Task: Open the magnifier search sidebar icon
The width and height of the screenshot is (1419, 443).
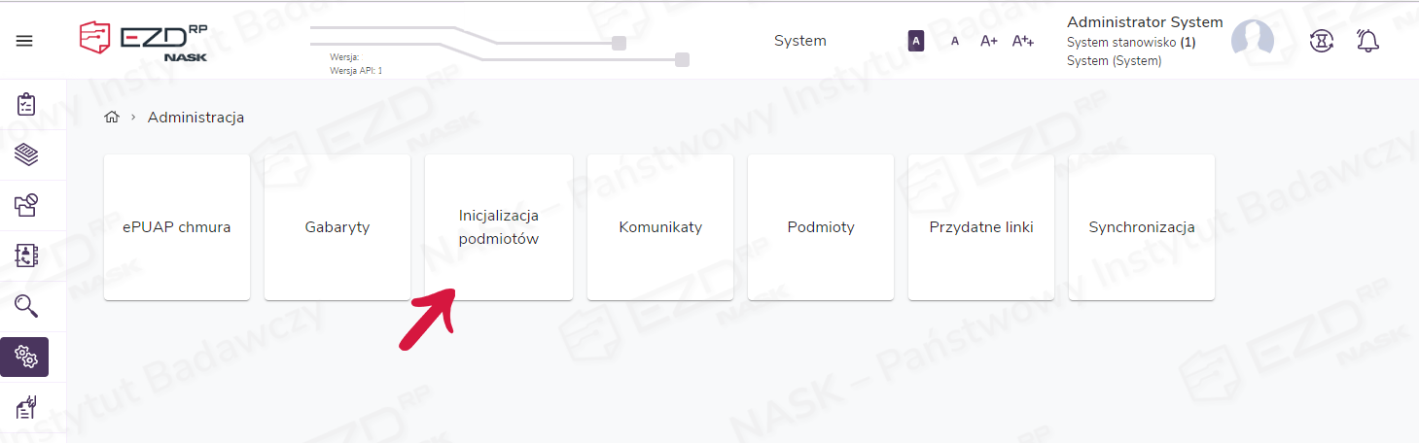Action: (x=26, y=306)
